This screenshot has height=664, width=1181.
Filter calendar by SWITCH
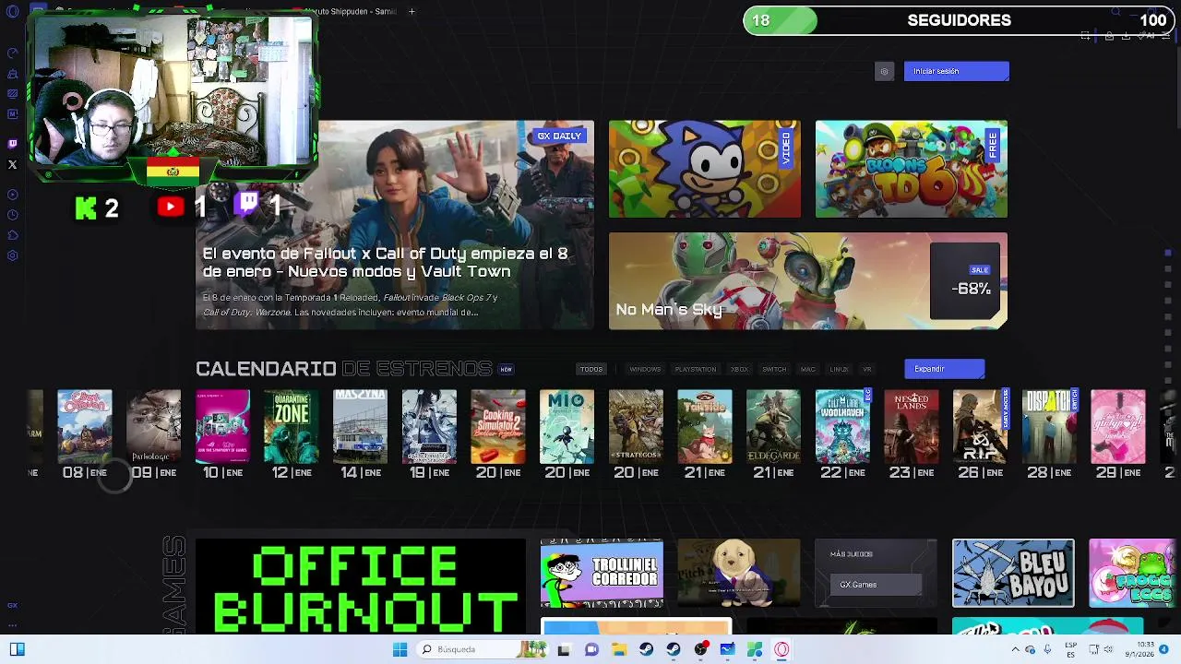tap(774, 369)
